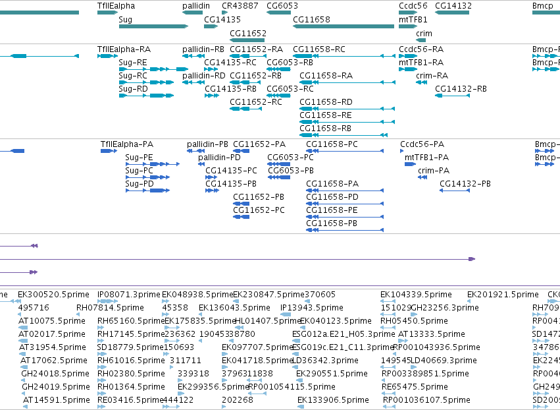Click the RH01364.5prime EST label
Image resolution: width=560 pixels, height=410 pixels.
(x=131, y=387)
